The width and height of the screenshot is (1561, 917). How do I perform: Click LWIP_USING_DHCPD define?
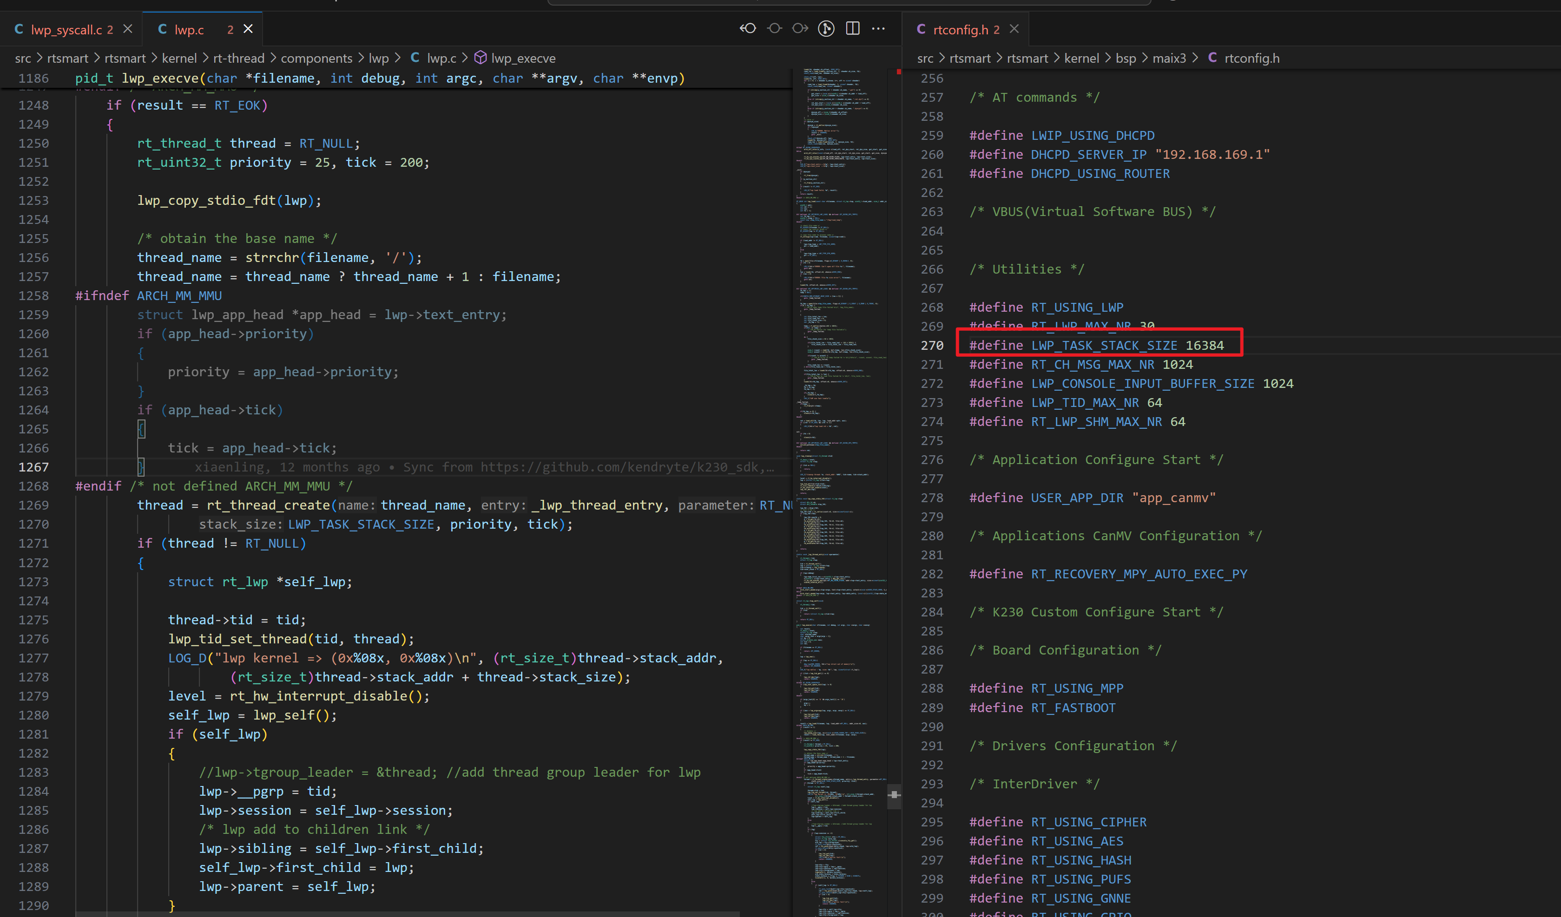[x=1093, y=136]
